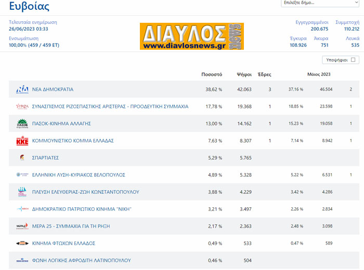Click the Diavlos News banner

191,36
